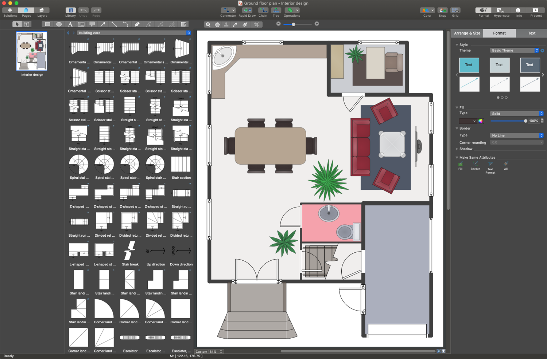Toggle Grid visibility
547x359 pixels.
pos(455,11)
